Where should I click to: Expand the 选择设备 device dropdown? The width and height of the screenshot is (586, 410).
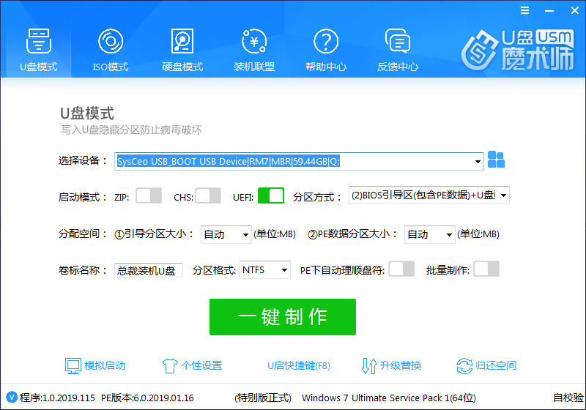coord(478,162)
